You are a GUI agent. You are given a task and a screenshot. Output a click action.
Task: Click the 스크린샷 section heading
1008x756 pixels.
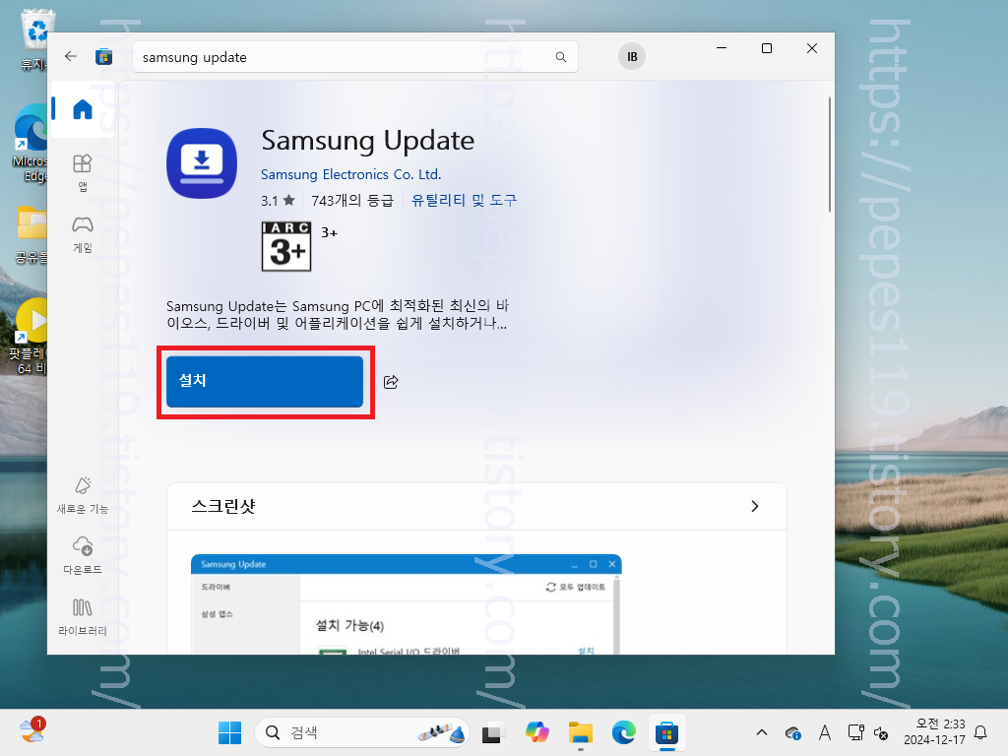pos(223,507)
